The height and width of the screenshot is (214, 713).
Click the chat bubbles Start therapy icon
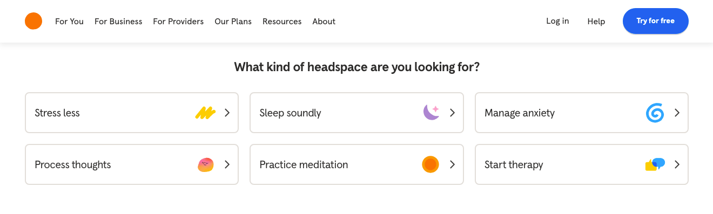[655, 164]
